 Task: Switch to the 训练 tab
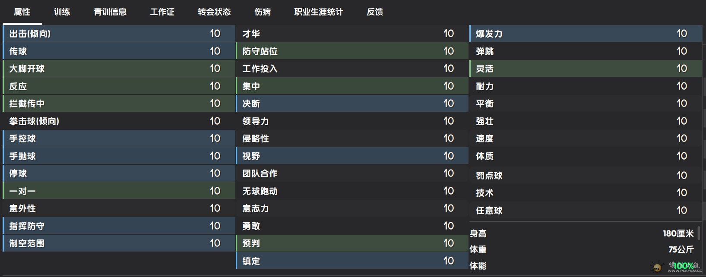[x=62, y=12]
